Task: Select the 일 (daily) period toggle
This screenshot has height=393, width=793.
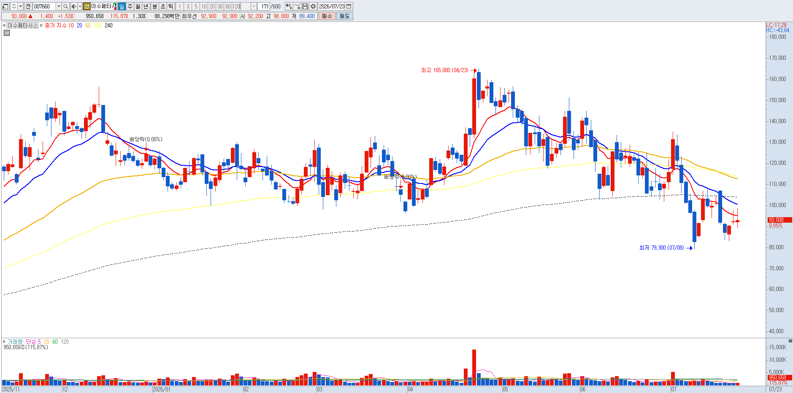Action: point(122,6)
